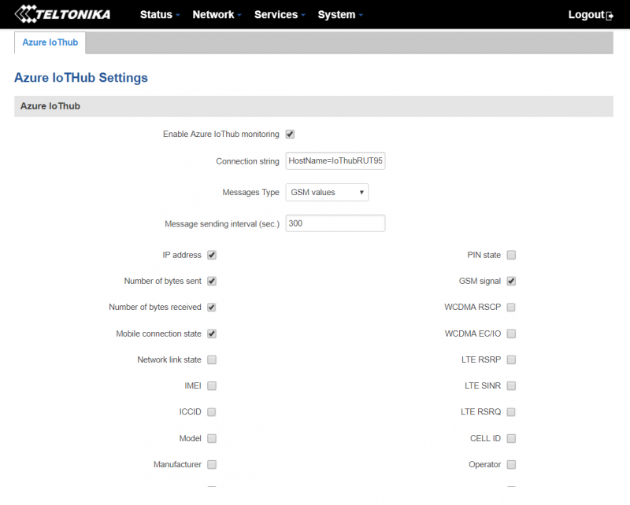The image size is (630, 505).
Task: Open the Status menu
Action: [160, 14]
